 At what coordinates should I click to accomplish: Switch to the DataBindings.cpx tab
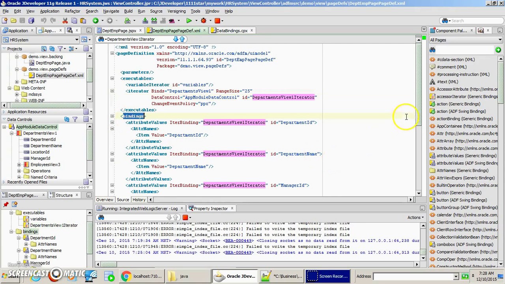[x=232, y=30]
